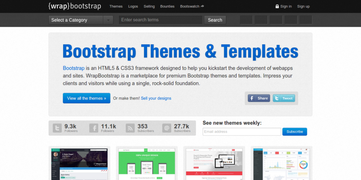Follow the Sell your designs link

156,98
